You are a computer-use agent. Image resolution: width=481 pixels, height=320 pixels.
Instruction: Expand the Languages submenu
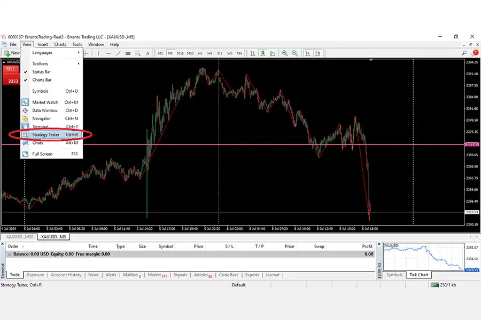click(x=51, y=53)
